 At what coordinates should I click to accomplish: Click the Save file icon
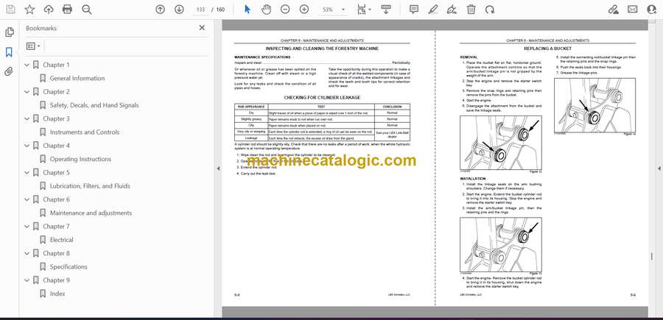click(x=10, y=10)
